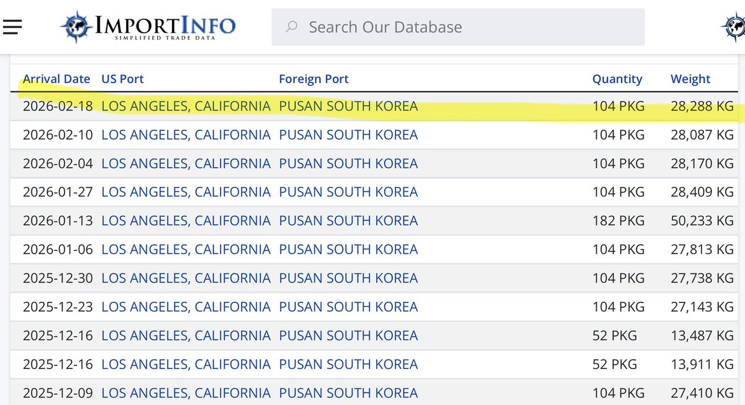Open Pusan South Korea link in 2026-01-27 row
Screen dimensions: 745x405
[348, 192]
